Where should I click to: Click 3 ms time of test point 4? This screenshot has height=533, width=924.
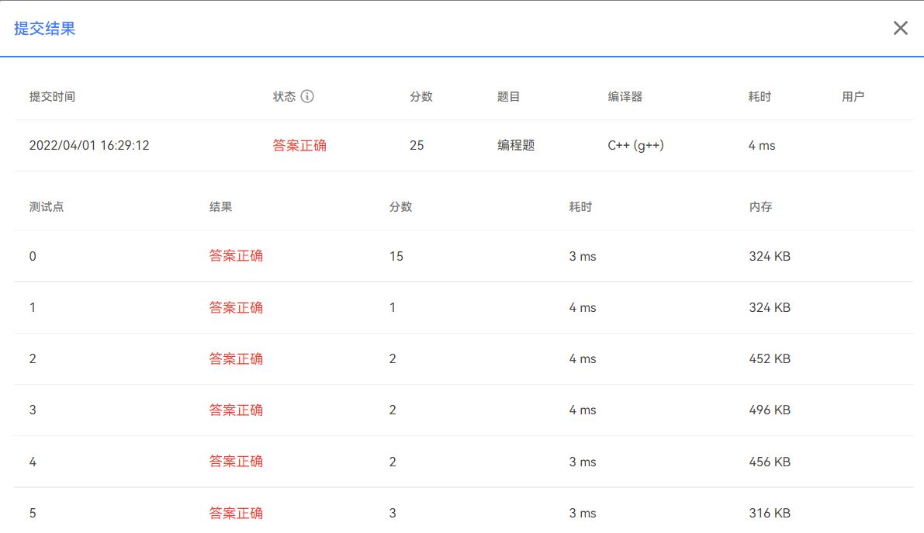(582, 462)
